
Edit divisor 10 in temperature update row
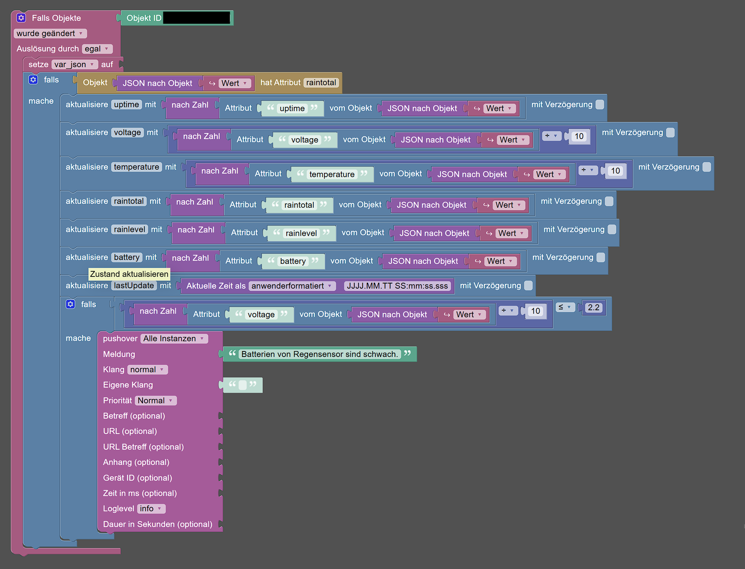(615, 171)
